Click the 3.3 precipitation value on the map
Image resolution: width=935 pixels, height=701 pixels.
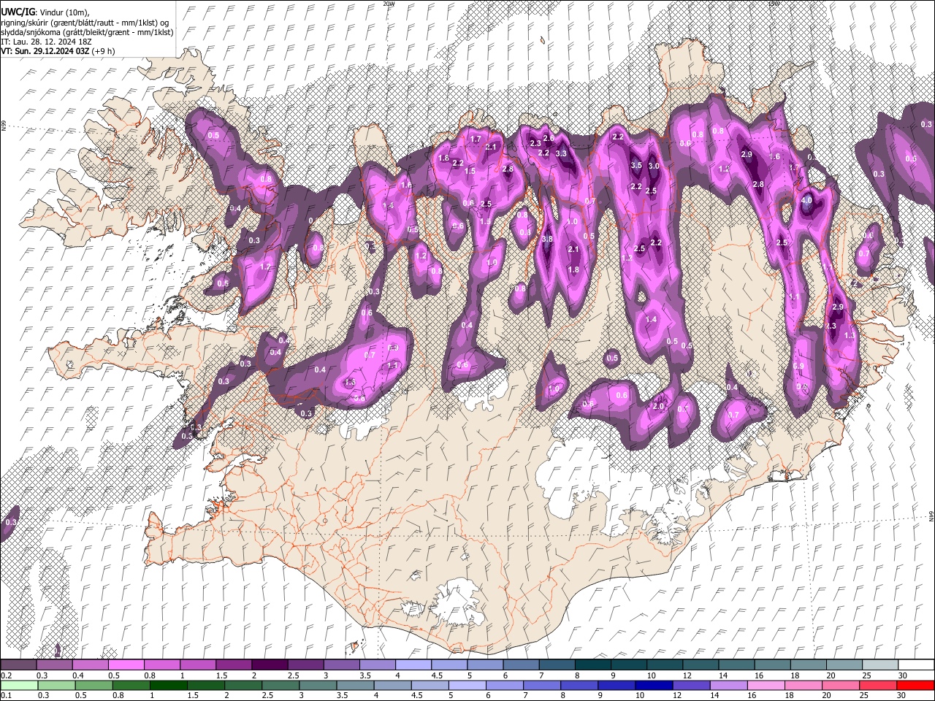[561, 154]
